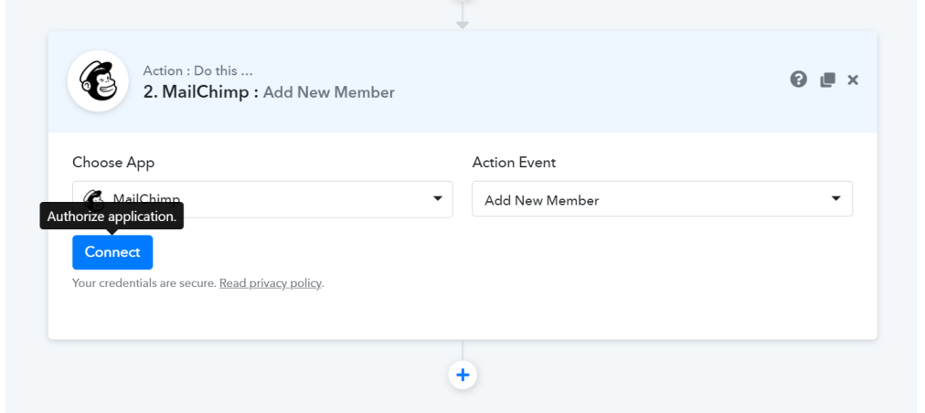Duplicate this action step using copy icon
925x413 pixels.
[827, 79]
